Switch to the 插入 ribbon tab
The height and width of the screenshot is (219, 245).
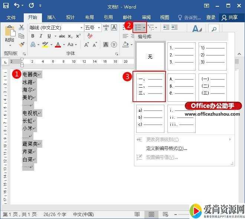[x=52, y=17]
